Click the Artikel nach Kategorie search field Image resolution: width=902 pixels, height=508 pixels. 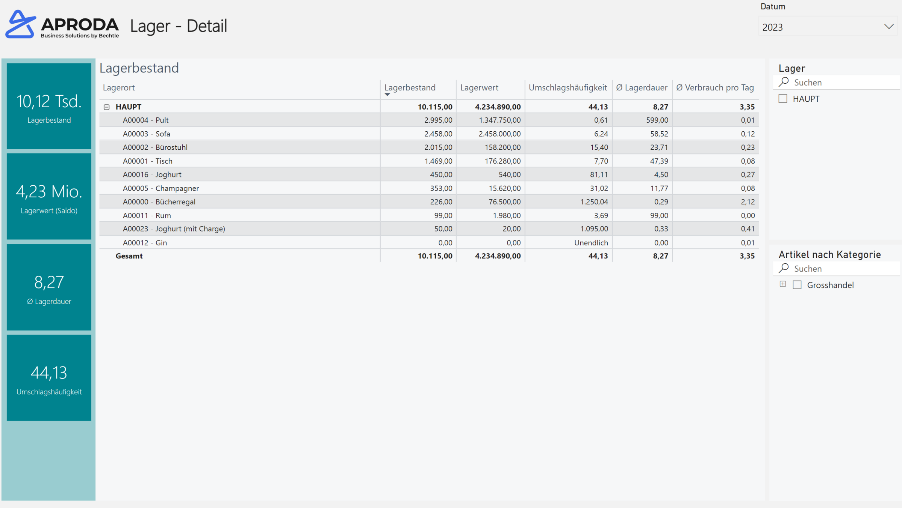(842, 269)
